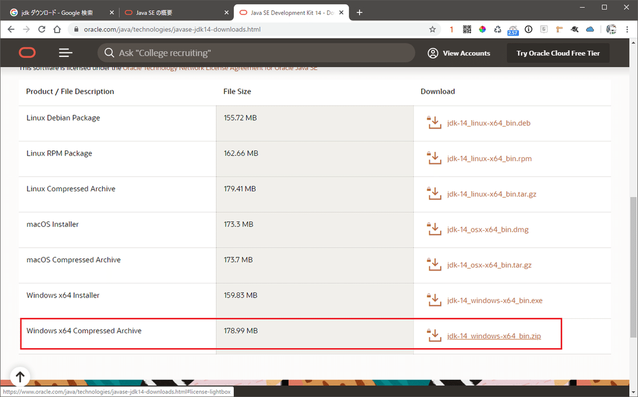Click the download icon for jdk-14_windows-x64_bin.zip

tap(434, 336)
